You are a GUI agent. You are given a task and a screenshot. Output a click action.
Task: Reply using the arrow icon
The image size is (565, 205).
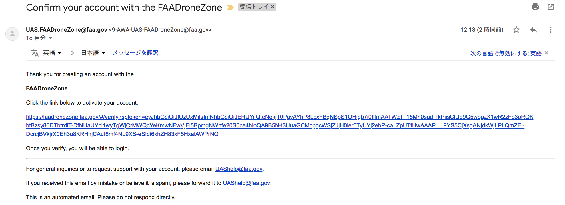(x=534, y=30)
